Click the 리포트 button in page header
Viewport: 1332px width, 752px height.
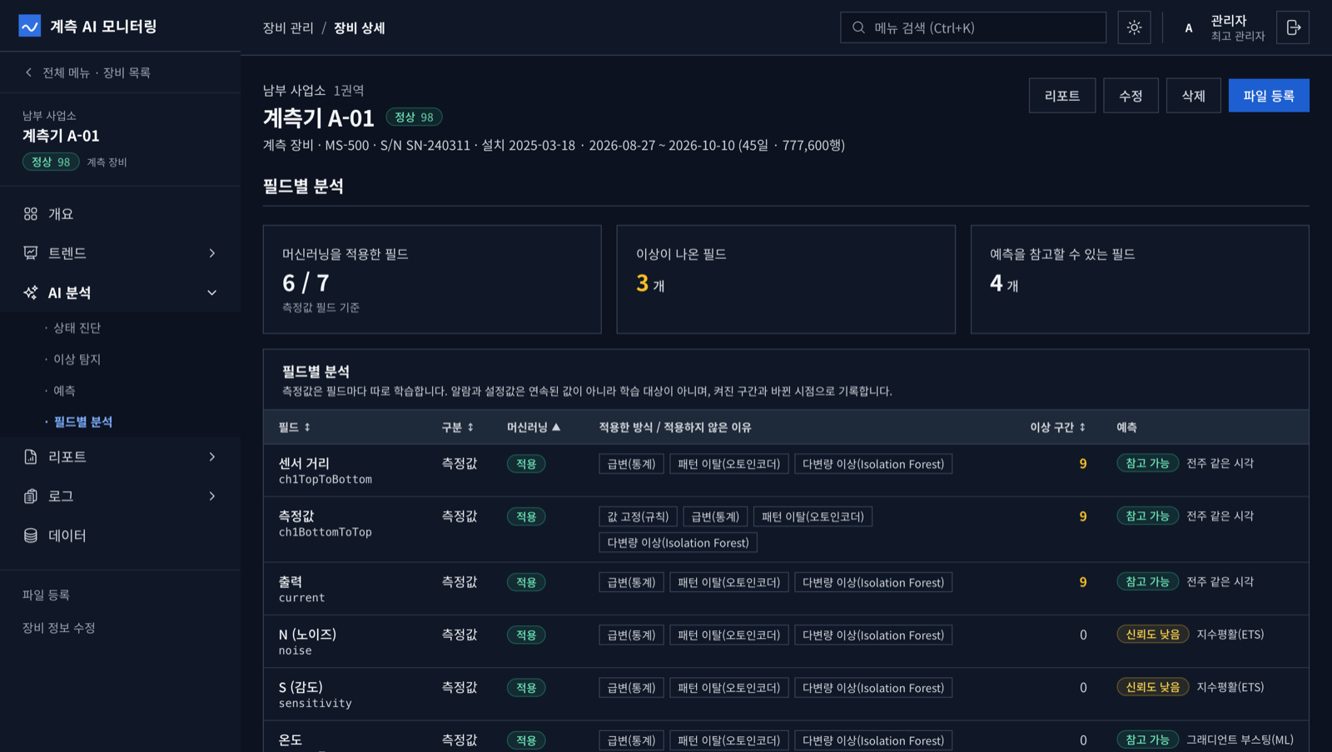pos(1062,96)
